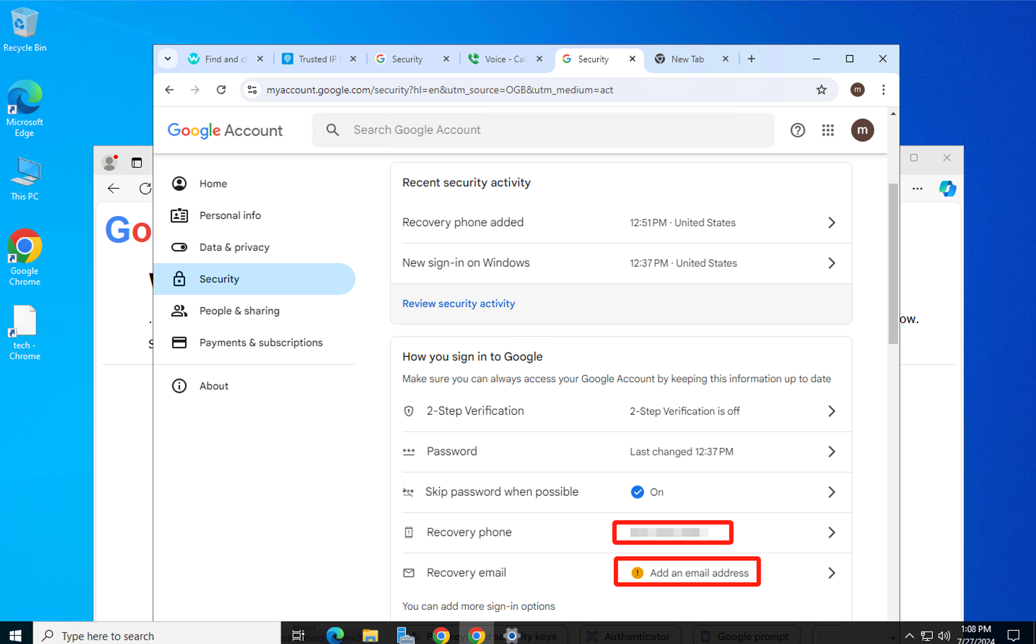Open File Explorer from the taskbar

coord(370,635)
